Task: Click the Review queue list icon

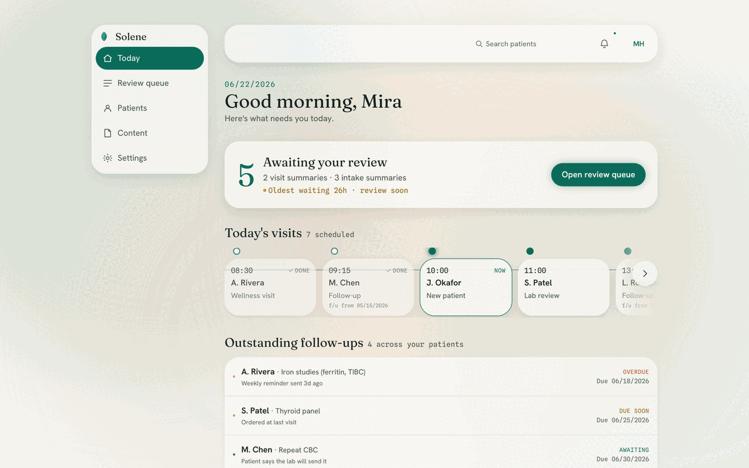Action: (x=108, y=83)
